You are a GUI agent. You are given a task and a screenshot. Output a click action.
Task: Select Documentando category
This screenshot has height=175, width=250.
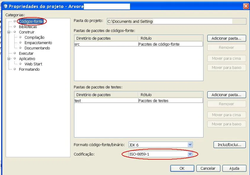[37, 48]
